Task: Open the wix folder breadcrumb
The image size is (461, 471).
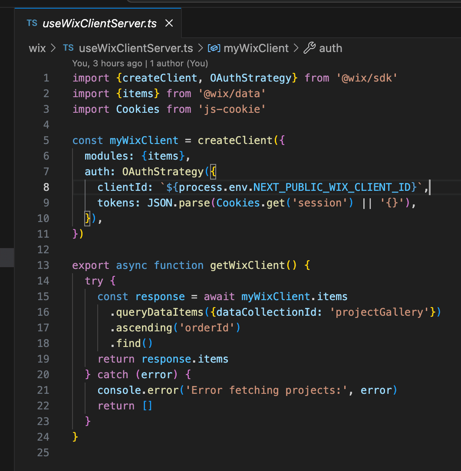Action: coord(37,48)
